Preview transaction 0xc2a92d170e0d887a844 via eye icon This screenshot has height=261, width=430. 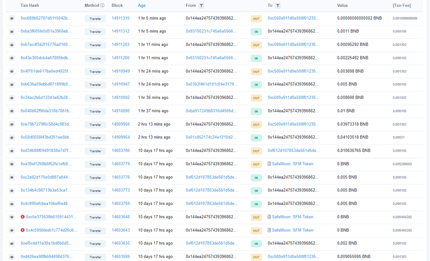pyautogui.click(x=12, y=177)
